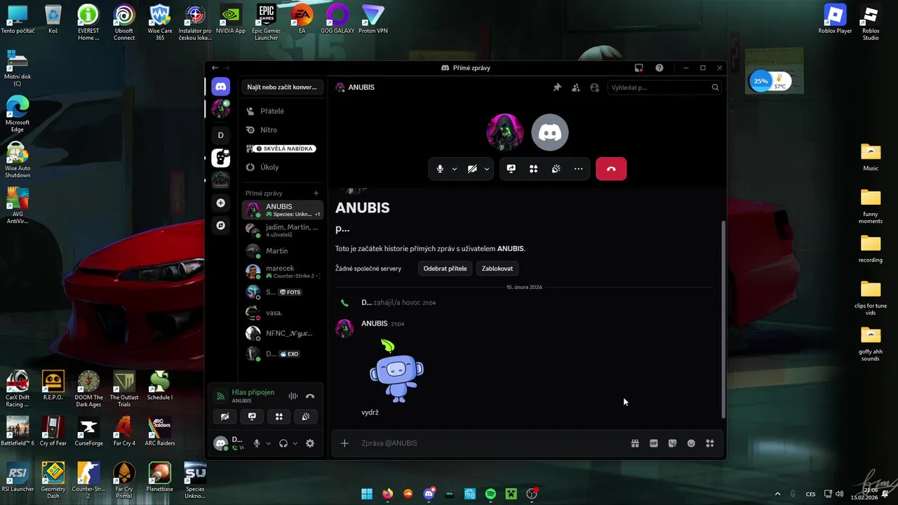This screenshot has width=898, height=505.
Task: Turn on camera in call controls
Action: coord(472,169)
